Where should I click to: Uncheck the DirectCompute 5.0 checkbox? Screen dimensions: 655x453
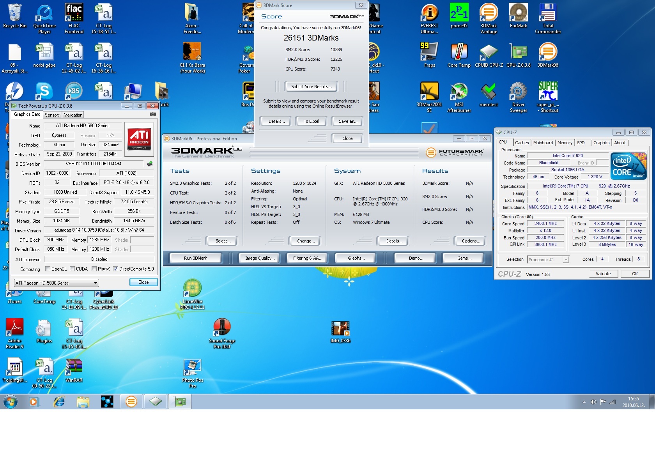tap(115, 269)
